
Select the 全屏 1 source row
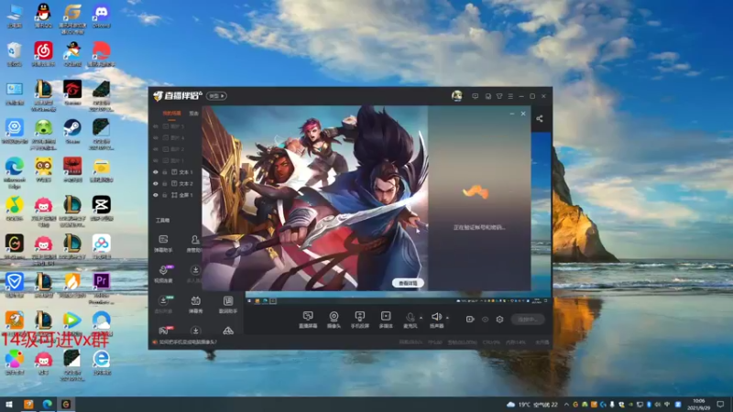point(175,195)
